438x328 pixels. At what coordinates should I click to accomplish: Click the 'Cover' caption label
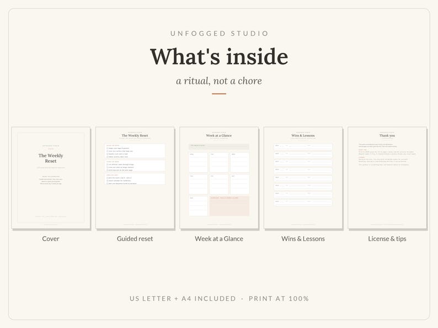tap(51, 238)
